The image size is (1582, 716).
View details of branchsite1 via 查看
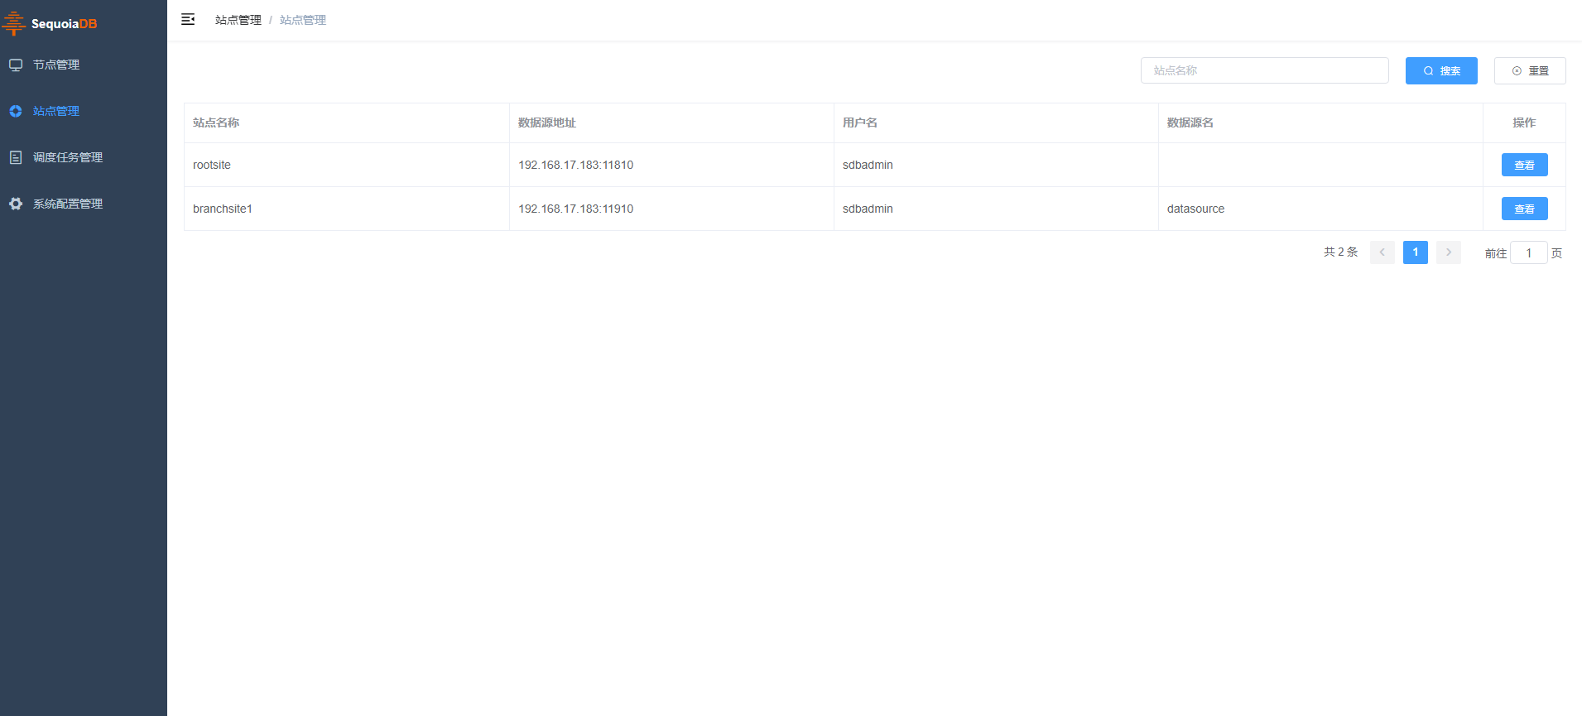pos(1524,209)
